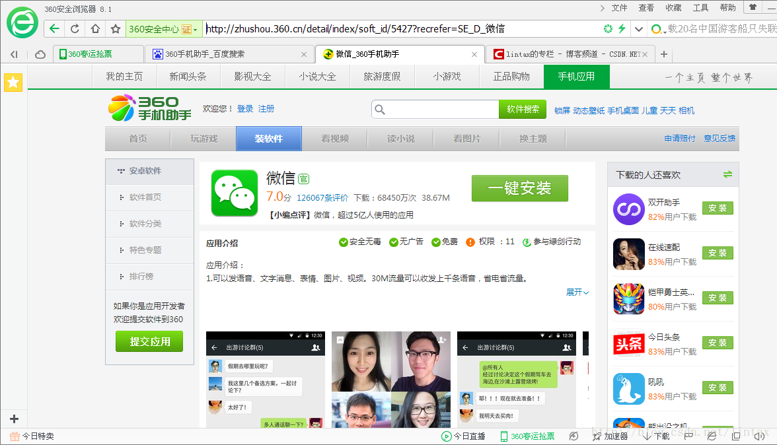Open the 收藏 menu
The width and height of the screenshot is (777, 445).
coord(673,7)
